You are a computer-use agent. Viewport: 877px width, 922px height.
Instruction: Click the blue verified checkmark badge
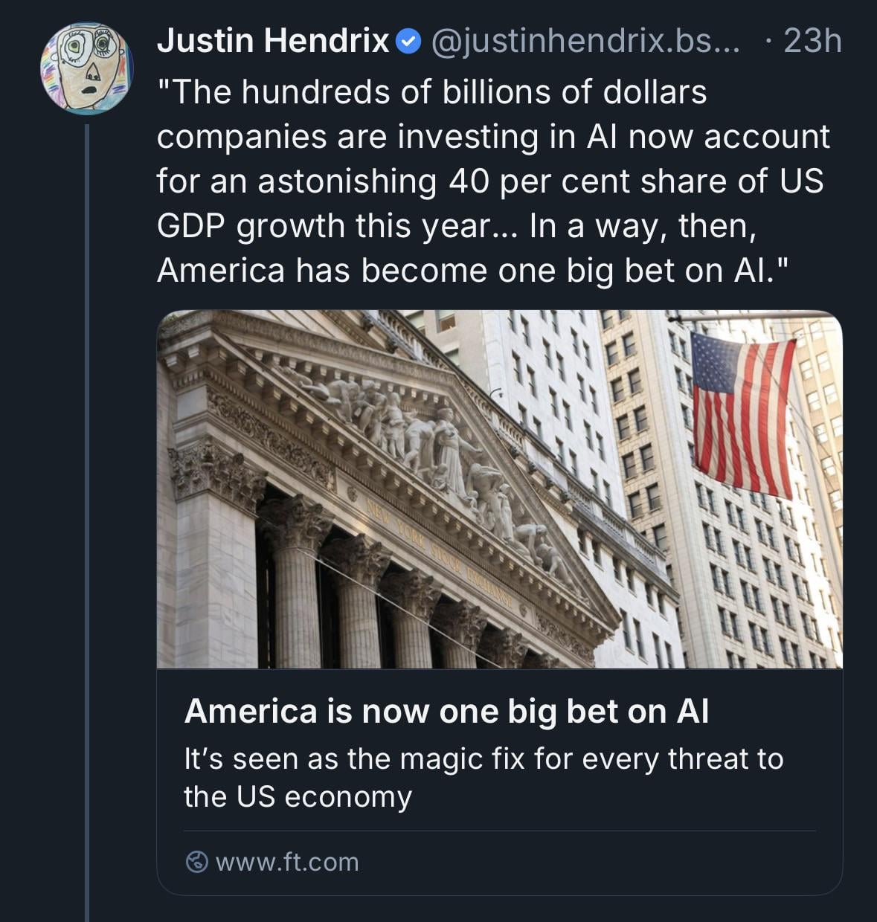pos(408,42)
